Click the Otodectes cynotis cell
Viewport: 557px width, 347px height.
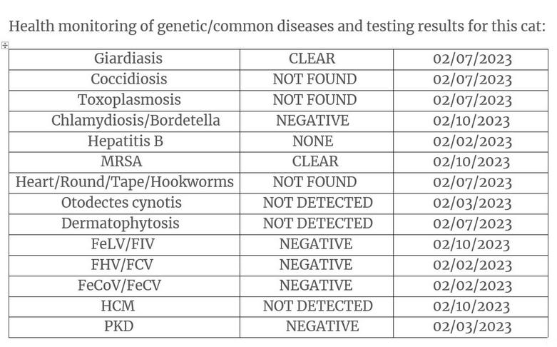124,203
